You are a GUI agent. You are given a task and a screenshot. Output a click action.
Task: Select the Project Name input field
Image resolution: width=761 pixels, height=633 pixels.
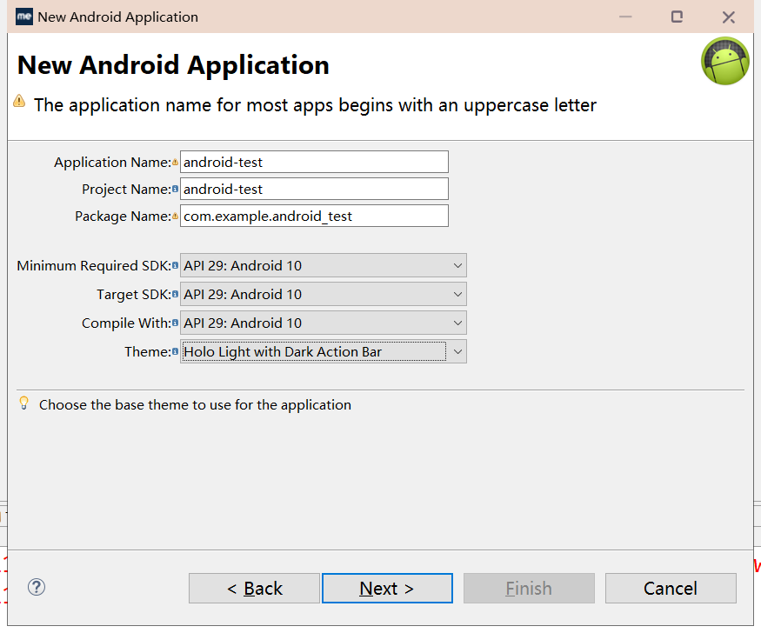(x=313, y=189)
